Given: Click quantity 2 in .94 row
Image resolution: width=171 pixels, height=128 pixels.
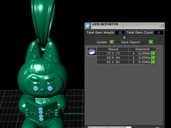Looking at the screenshot, I should tap(134, 58).
